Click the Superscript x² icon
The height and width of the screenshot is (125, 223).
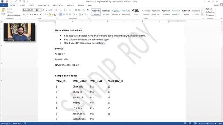point(41,14)
